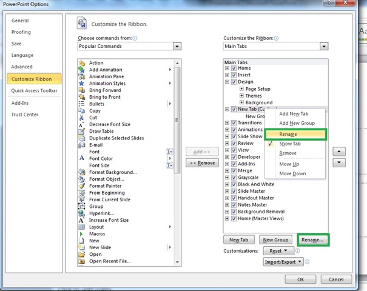Click the New Group button

pyautogui.click(x=275, y=239)
